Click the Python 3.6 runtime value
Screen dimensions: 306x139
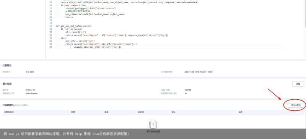point(31,90)
